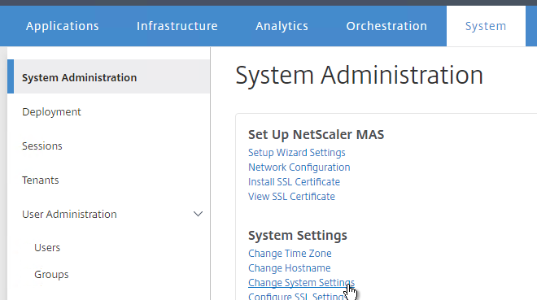This screenshot has height=300, width=537.
Task: Open Sessions in the sidebar
Action: coord(42,146)
